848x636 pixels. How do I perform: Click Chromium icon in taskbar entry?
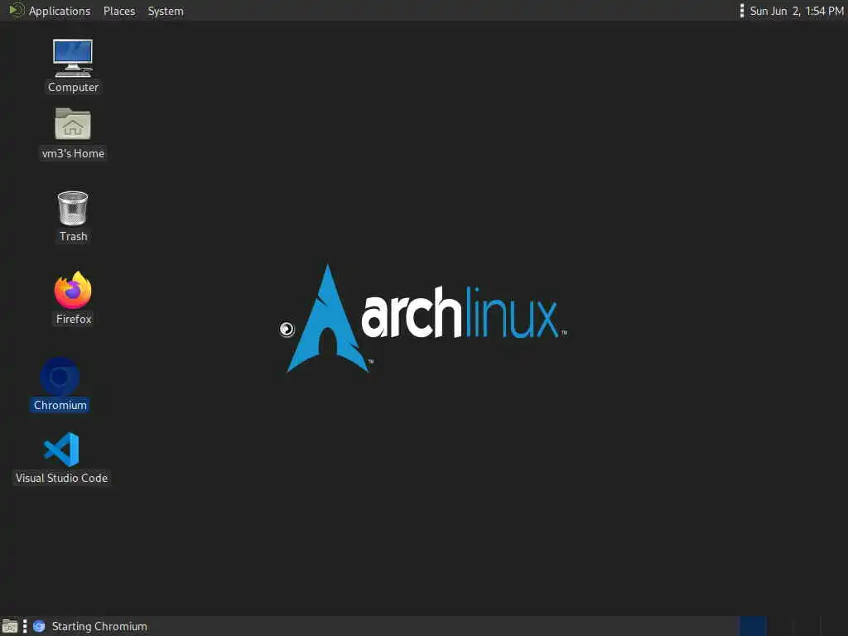point(39,626)
